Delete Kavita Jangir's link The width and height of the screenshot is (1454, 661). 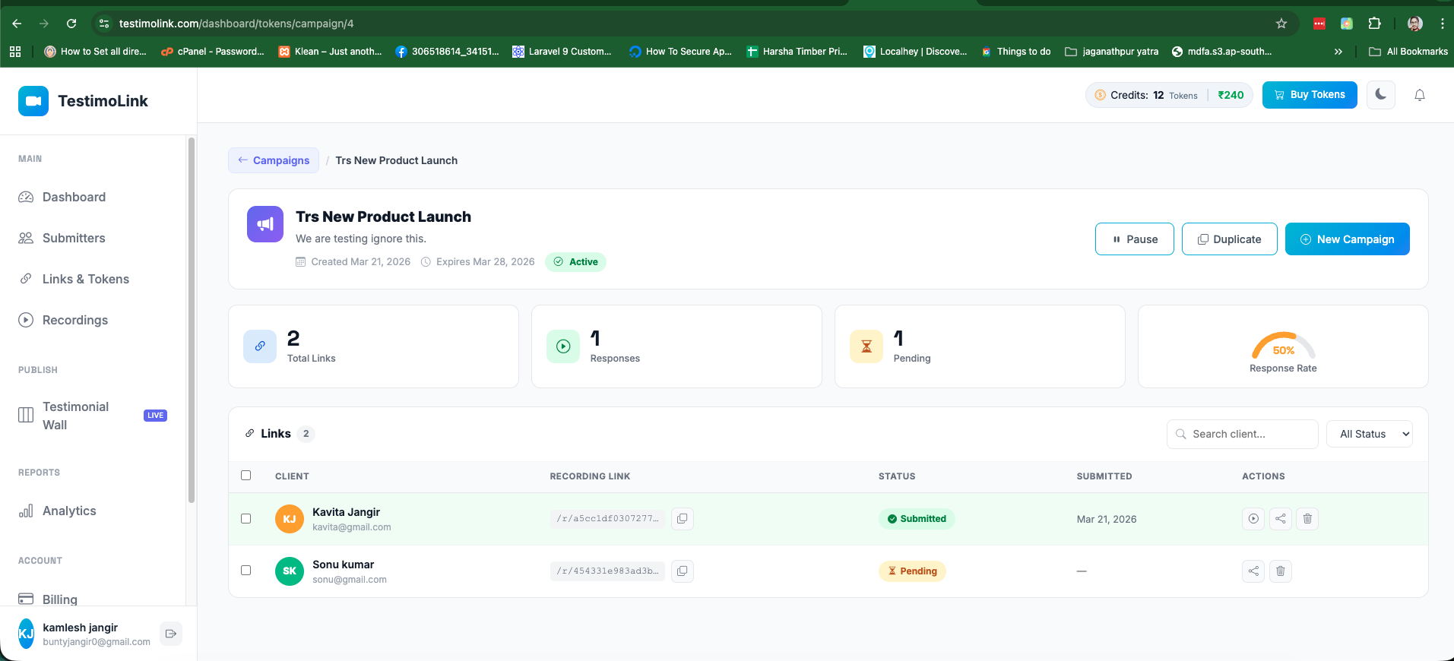tap(1307, 519)
